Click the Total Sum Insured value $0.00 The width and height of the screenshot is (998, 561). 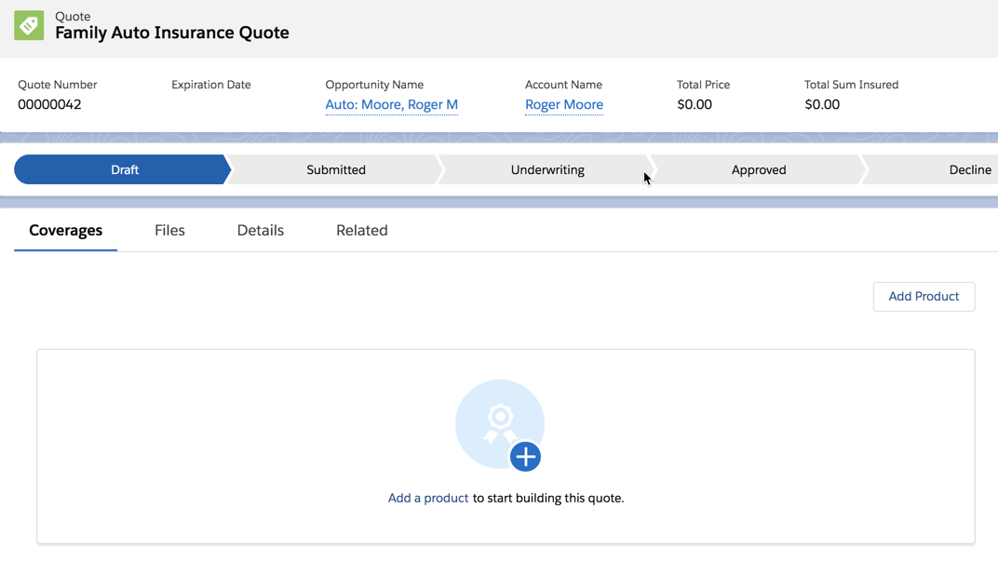point(822,104)
